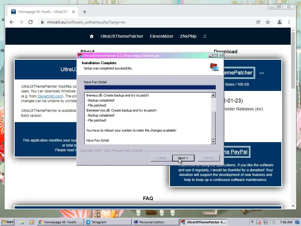This screenshot has height=226, width=301.
Task: Open ElevenMizer nav item
Action: [x=161, y=36]
